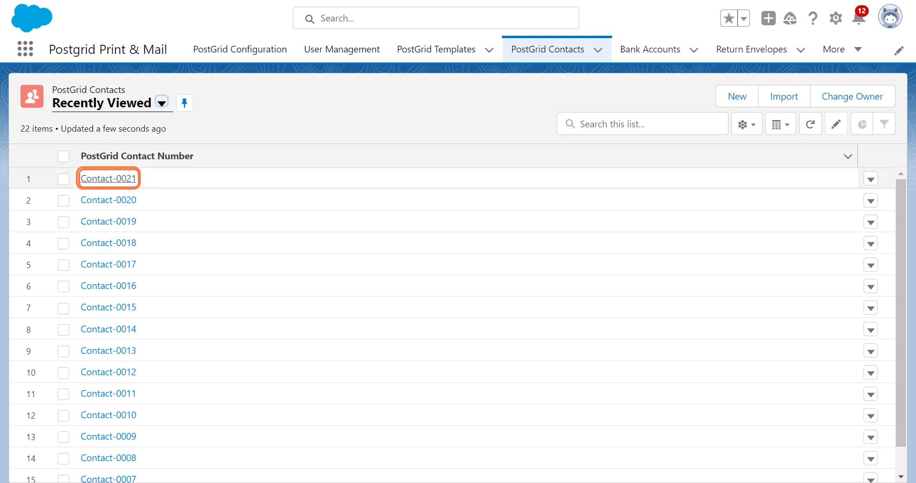The image size is (916, 483).
Task: Check the row for Contact-0016
Action: (63, 287)
